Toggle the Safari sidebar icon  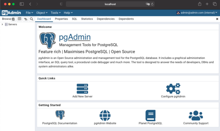click(x=22, y=4)
